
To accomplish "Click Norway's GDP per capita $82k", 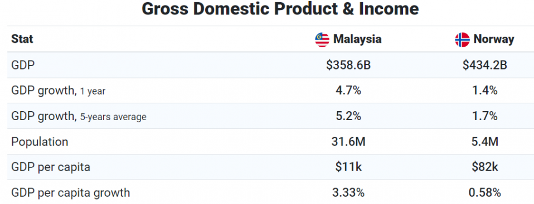I will 484,167.
